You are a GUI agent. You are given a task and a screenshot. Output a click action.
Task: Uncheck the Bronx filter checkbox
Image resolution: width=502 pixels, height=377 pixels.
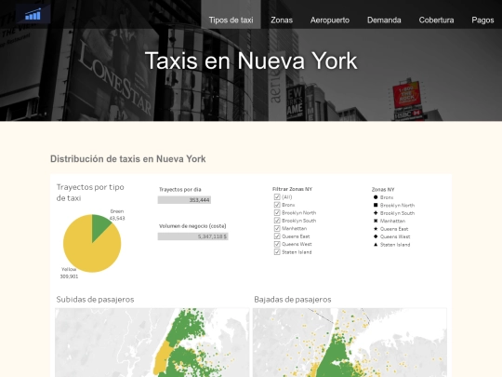pos(277,205)
